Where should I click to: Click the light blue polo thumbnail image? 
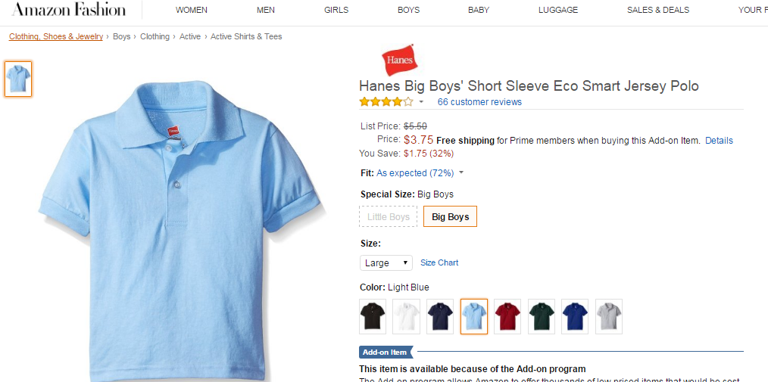pyautogui.click(x=18, y=79)
